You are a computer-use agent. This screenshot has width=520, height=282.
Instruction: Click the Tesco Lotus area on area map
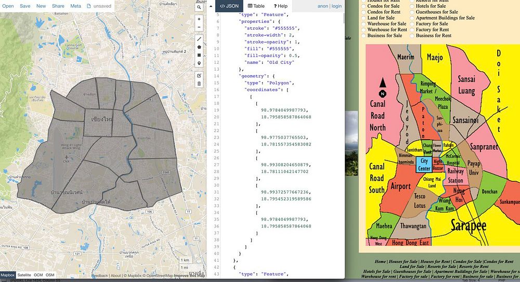[420, 201]
